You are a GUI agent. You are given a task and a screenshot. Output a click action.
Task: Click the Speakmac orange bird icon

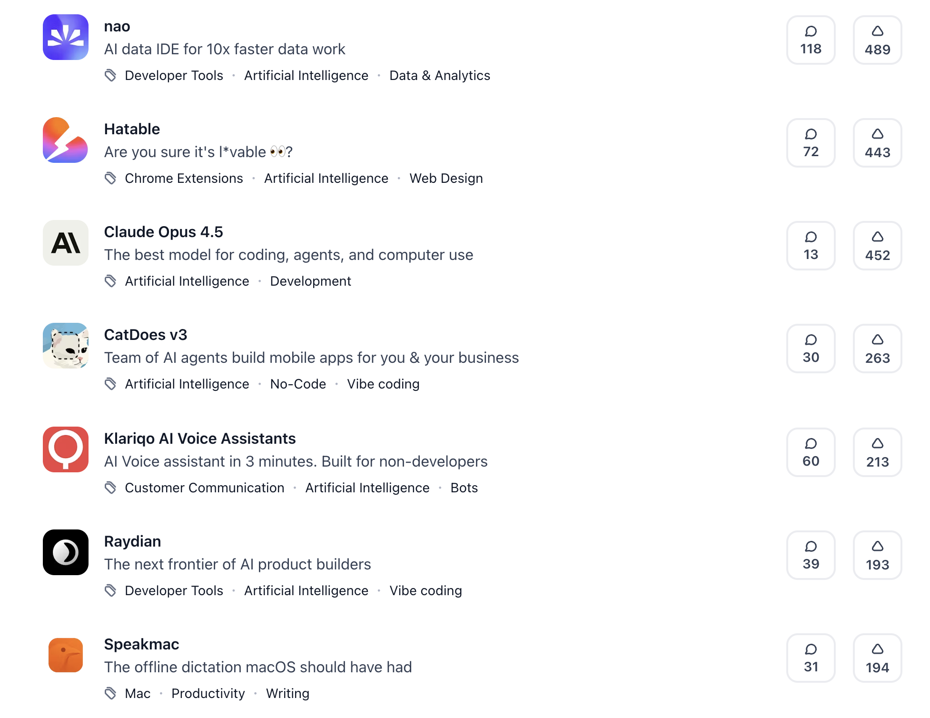point(66,655)
